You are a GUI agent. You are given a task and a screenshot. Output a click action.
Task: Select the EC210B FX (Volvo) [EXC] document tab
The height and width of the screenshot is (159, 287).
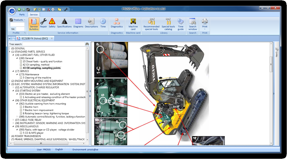point(34,38)
